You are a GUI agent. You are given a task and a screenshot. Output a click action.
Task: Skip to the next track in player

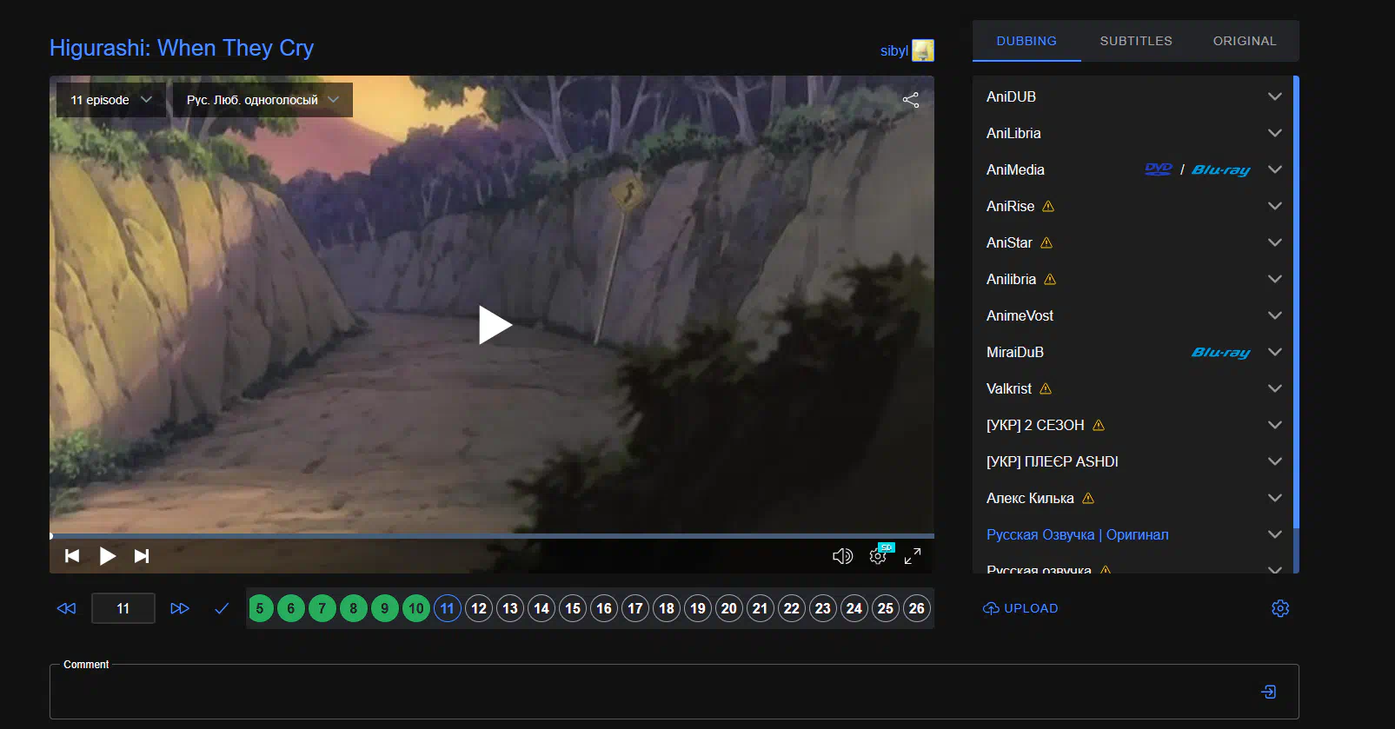[x=142, y=556]
